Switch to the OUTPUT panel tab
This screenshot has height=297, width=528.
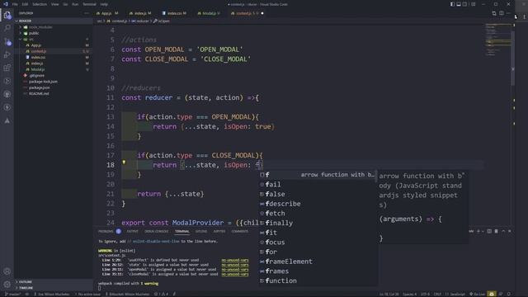point(132,231)
